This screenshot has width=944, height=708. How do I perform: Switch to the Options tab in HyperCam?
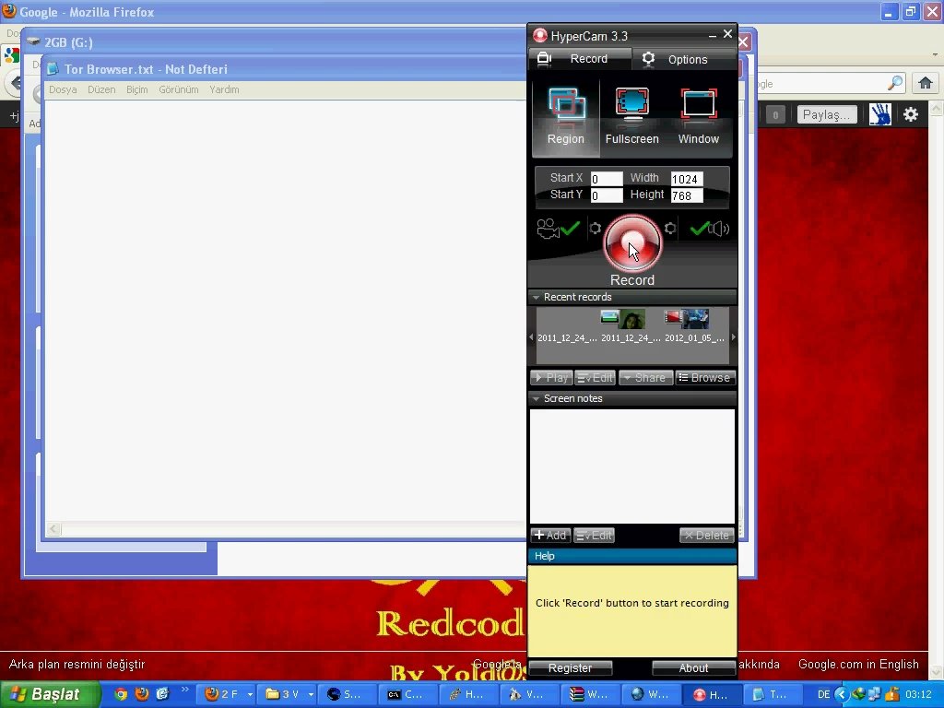pos(685,59)
